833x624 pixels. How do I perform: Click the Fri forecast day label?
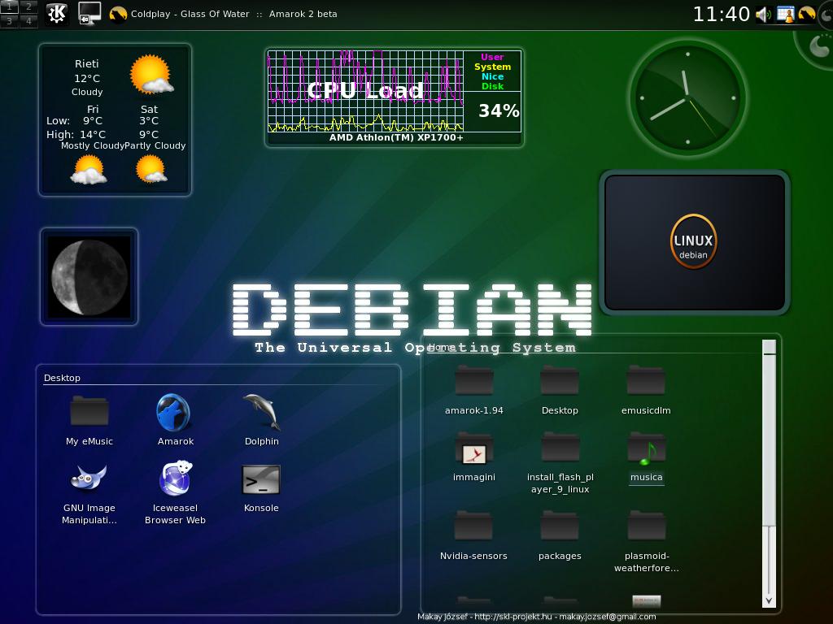(x=93, y=110)
